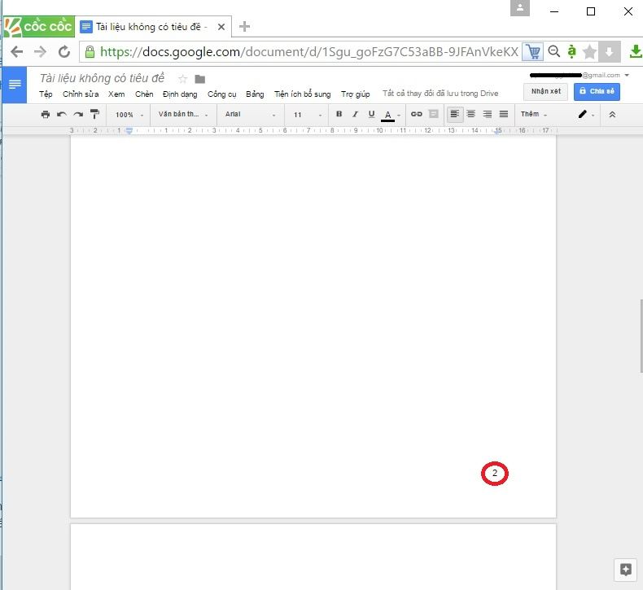Open the Tệp menu
Screen dimensions: 643x590
pyautogui.click(x=46, y=94)
